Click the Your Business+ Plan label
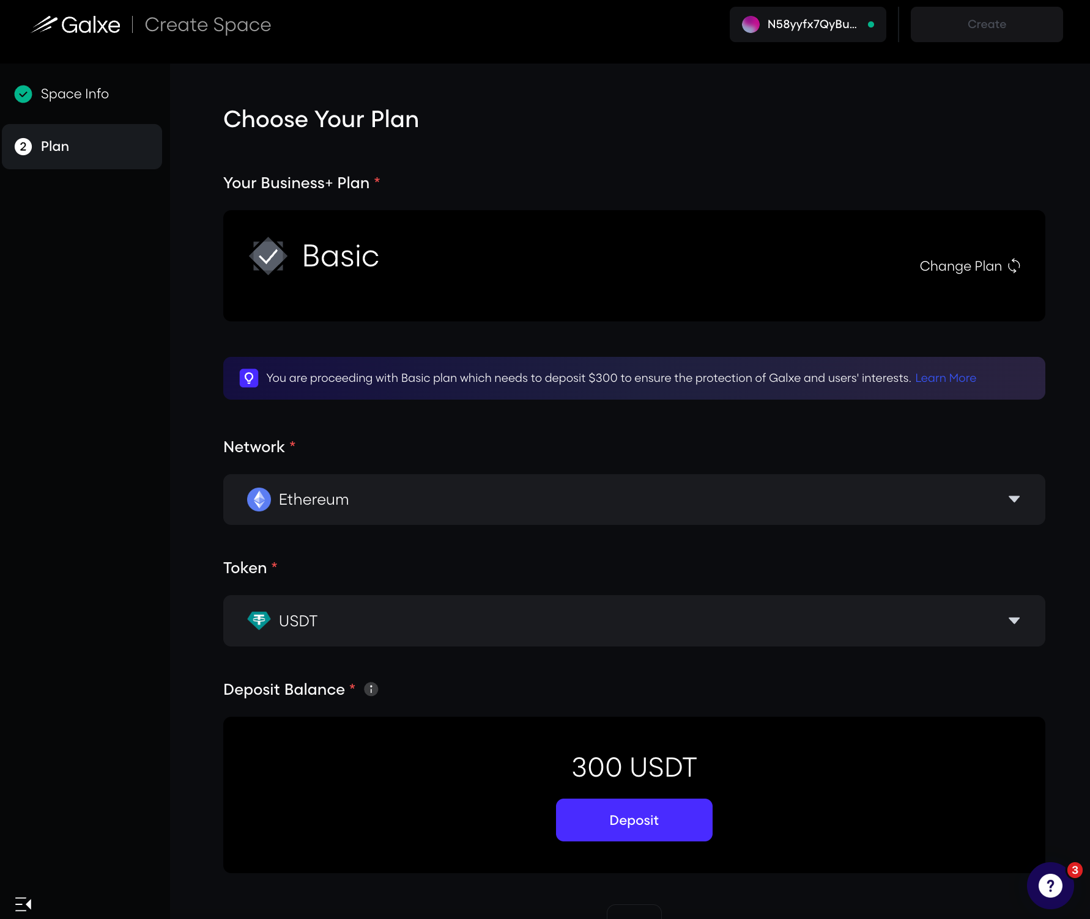 [297, 183]
